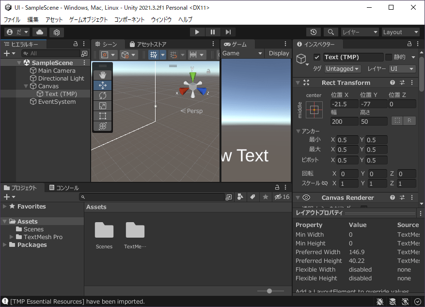
Task: Toggle blueprint mode button in Rect Transform
Action: pos(397,121)
